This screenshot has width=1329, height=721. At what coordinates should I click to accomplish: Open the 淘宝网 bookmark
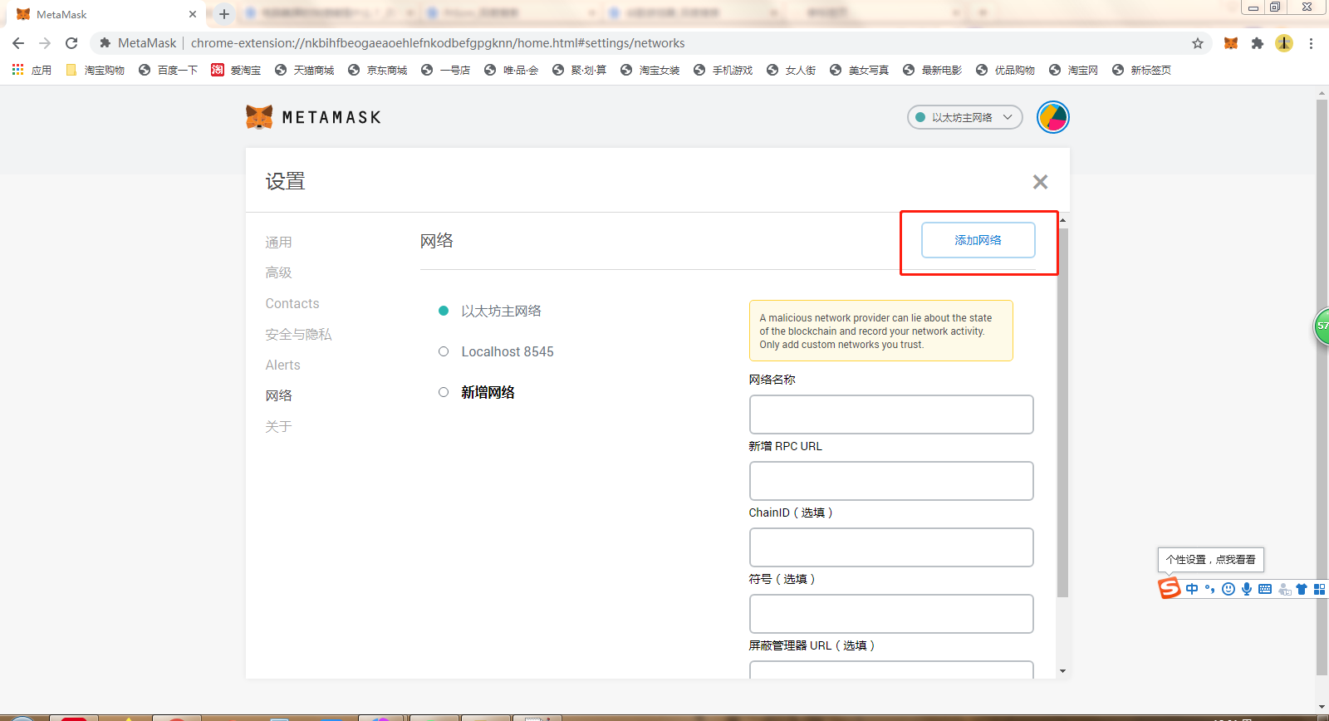click(x=1073, y=70)
